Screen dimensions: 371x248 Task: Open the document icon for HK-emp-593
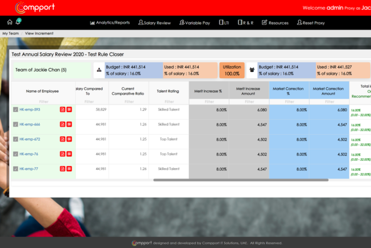coord(63,109)
